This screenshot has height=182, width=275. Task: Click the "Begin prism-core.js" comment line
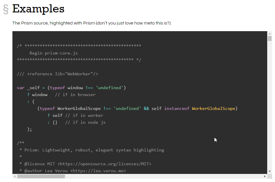(x=53, y=53)
